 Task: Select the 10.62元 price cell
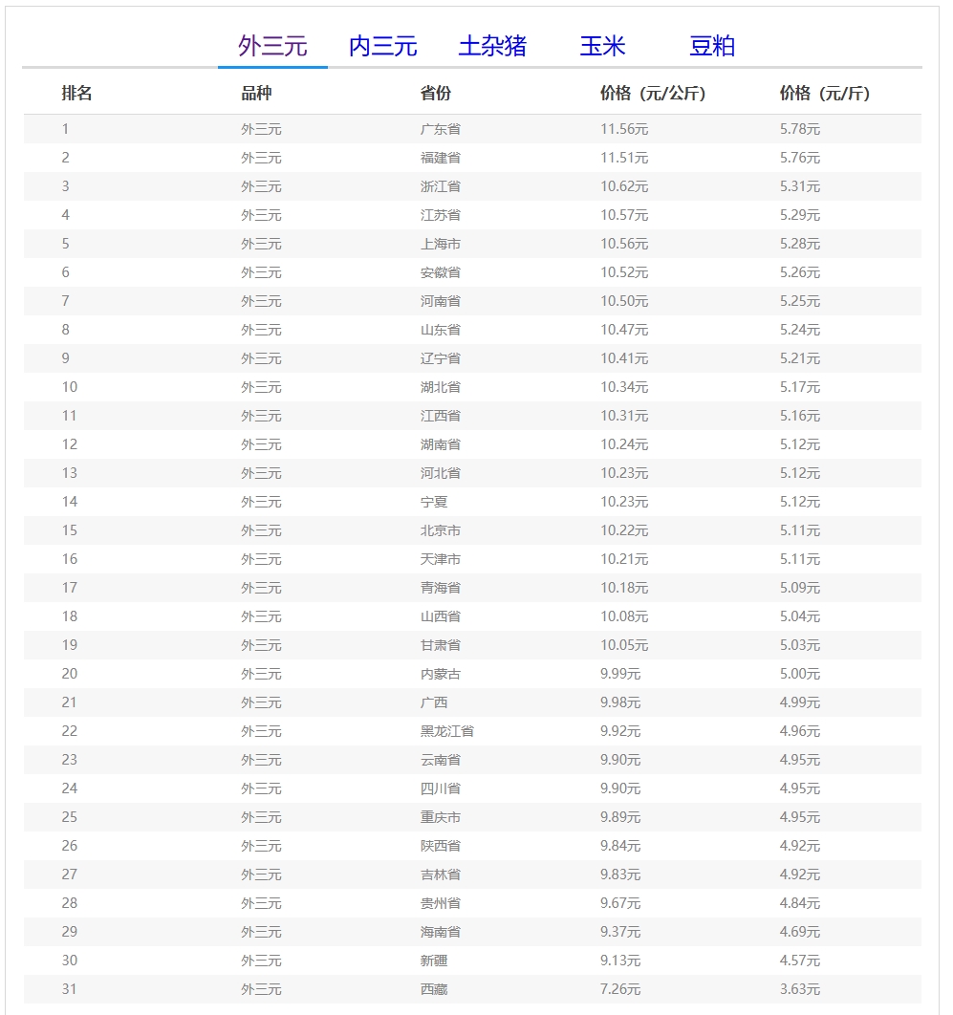pyautogui.click(x=624, y=186)
